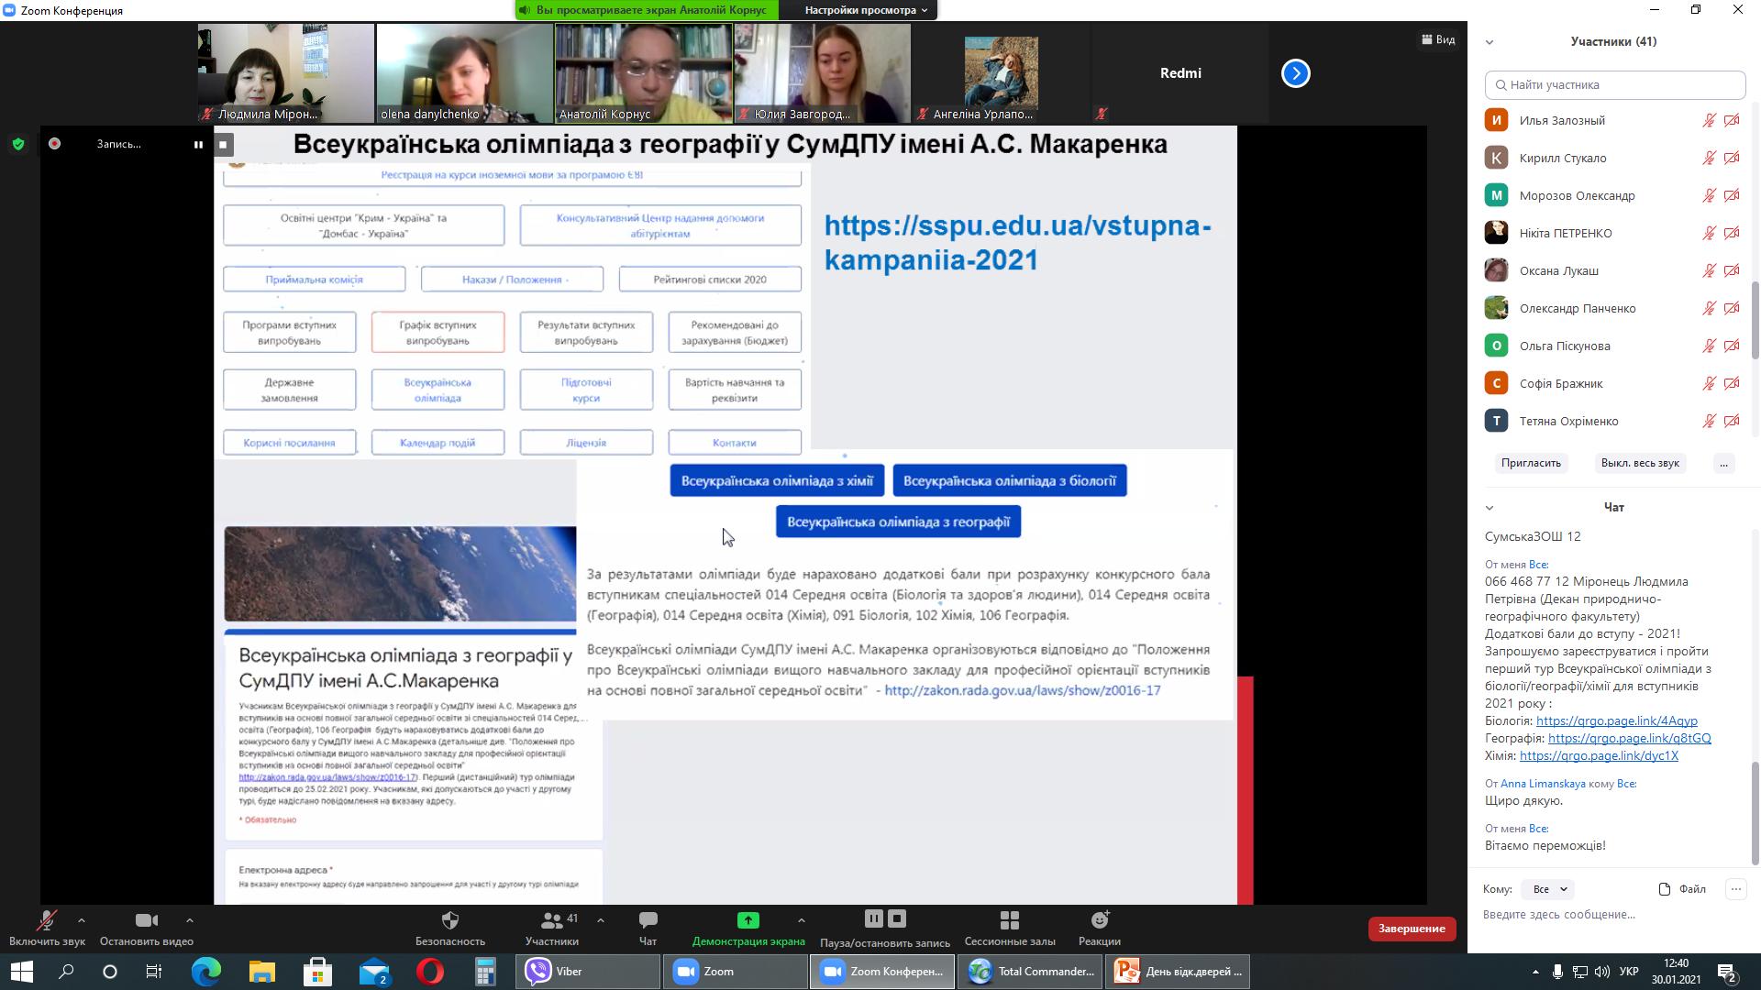
Task: Toggle mute for Илья Залозный
Action: [1709, 120]
